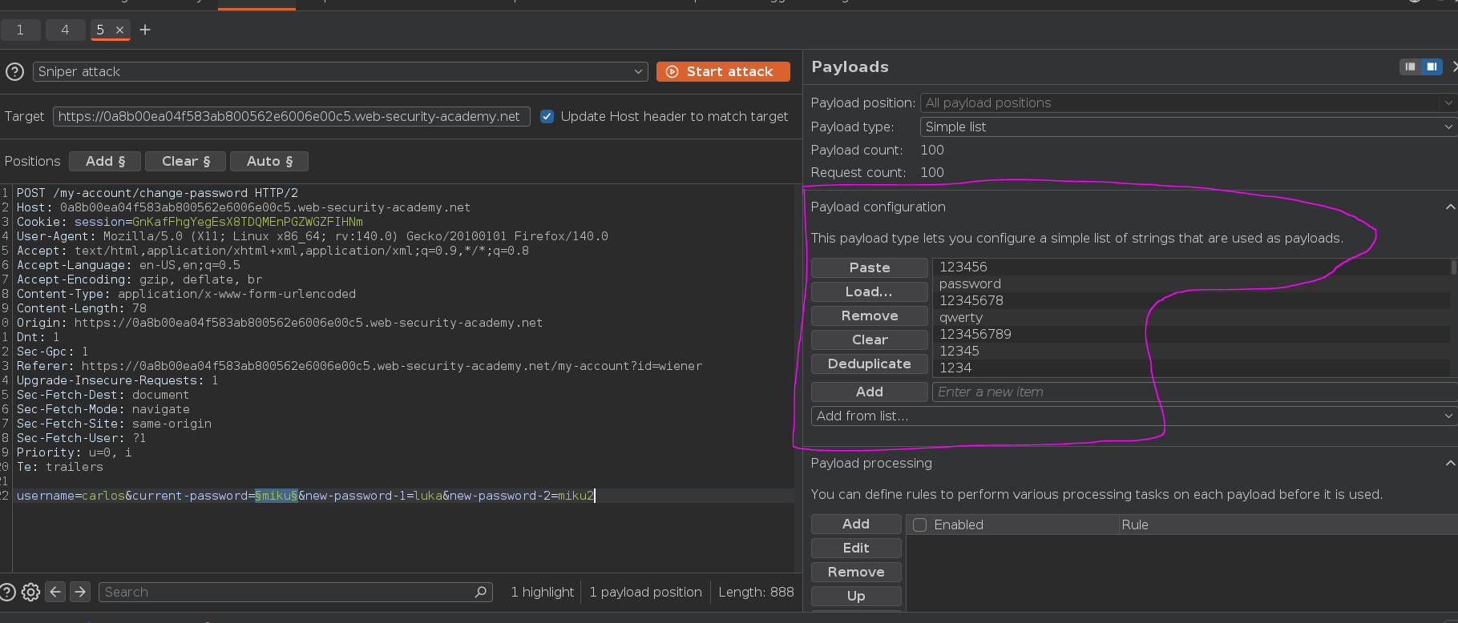Image resolution: width=1458 pixels, height=623 pixels.
Task: Click Add § position marker button
Action: [105, 161]
